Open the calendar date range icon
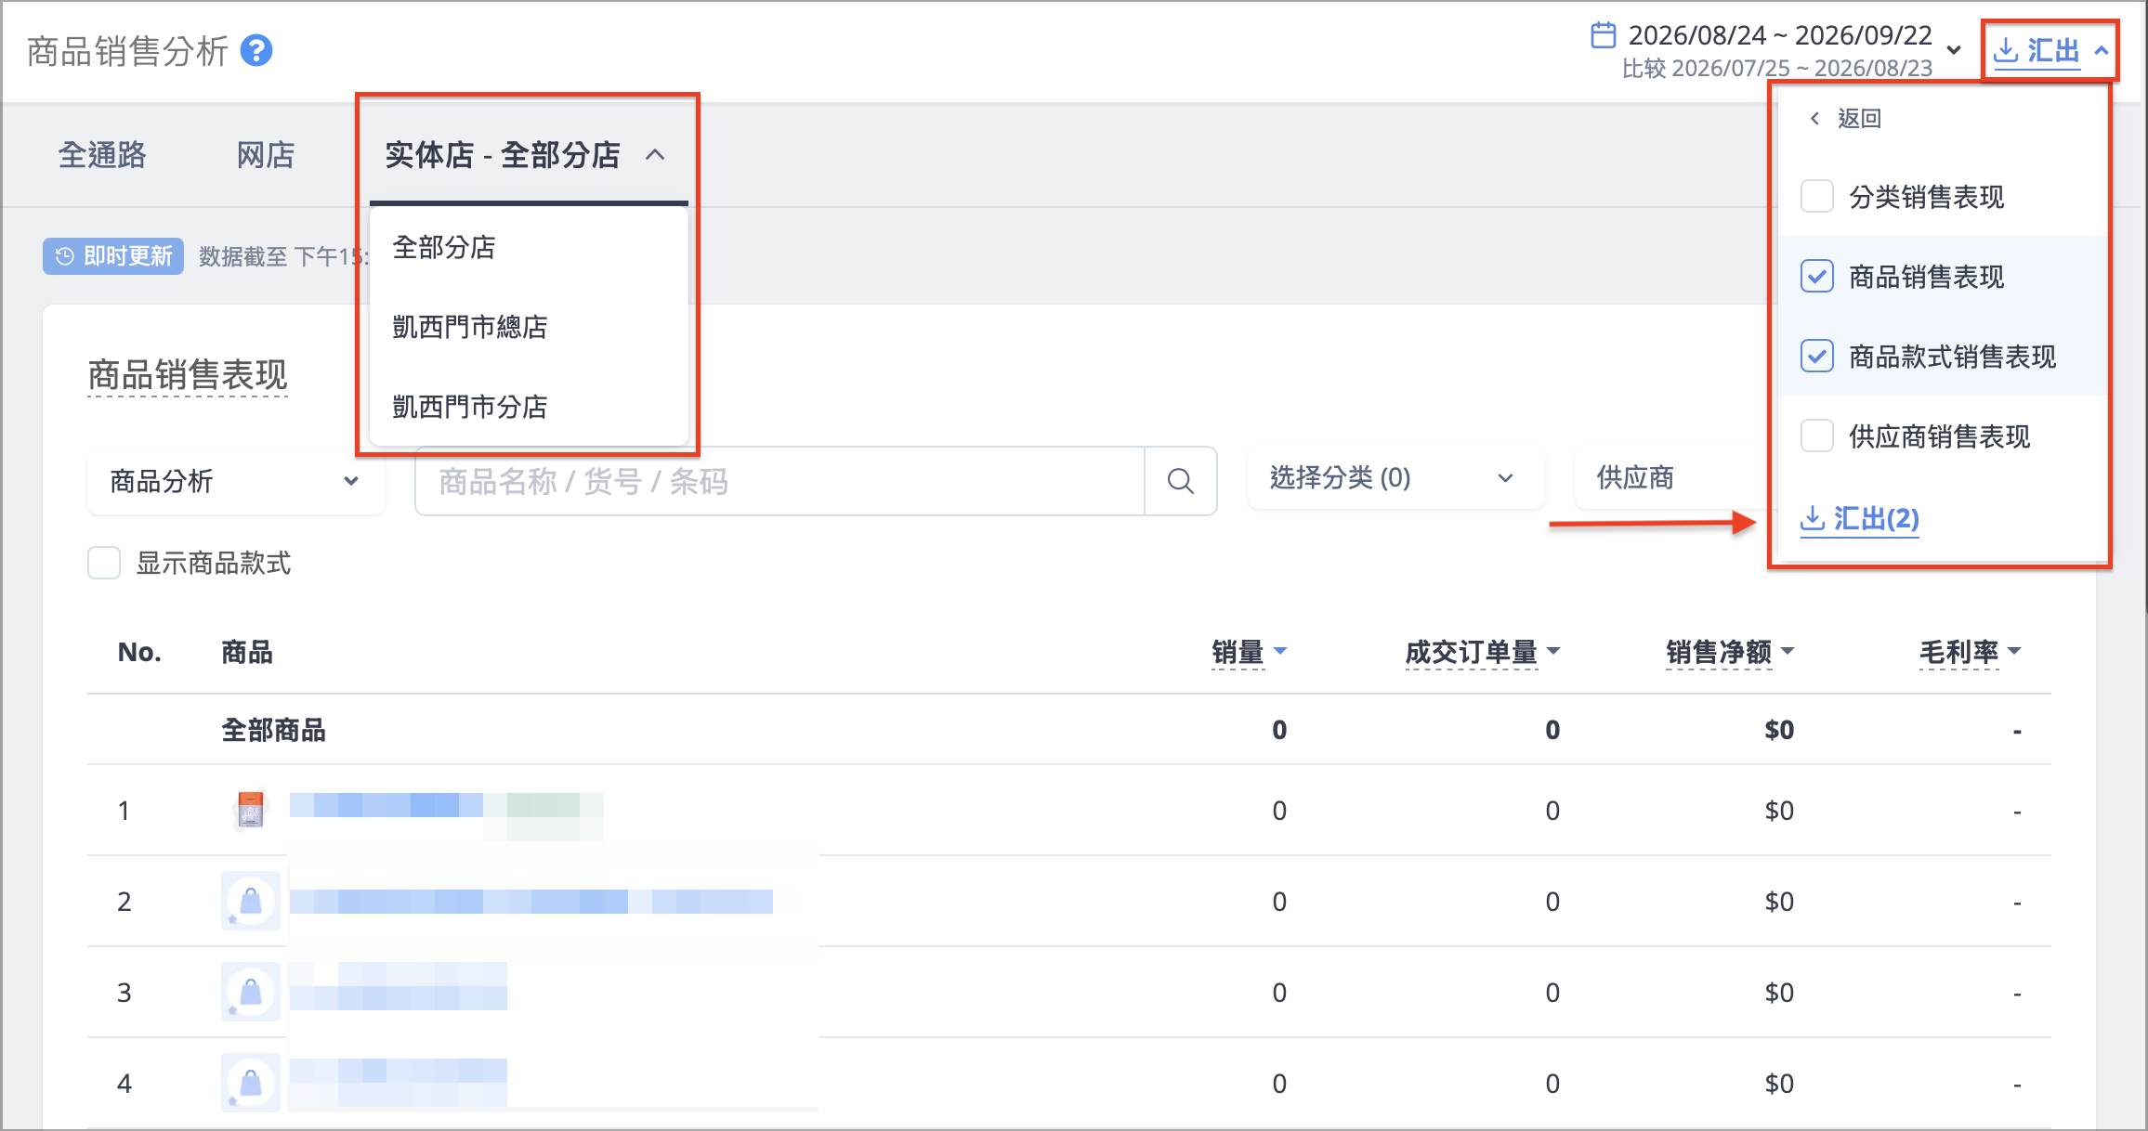 1604,35
